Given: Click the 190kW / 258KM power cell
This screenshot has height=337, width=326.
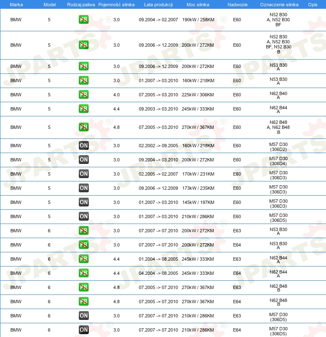Looking at the screenshot, I should coord(198,20).
